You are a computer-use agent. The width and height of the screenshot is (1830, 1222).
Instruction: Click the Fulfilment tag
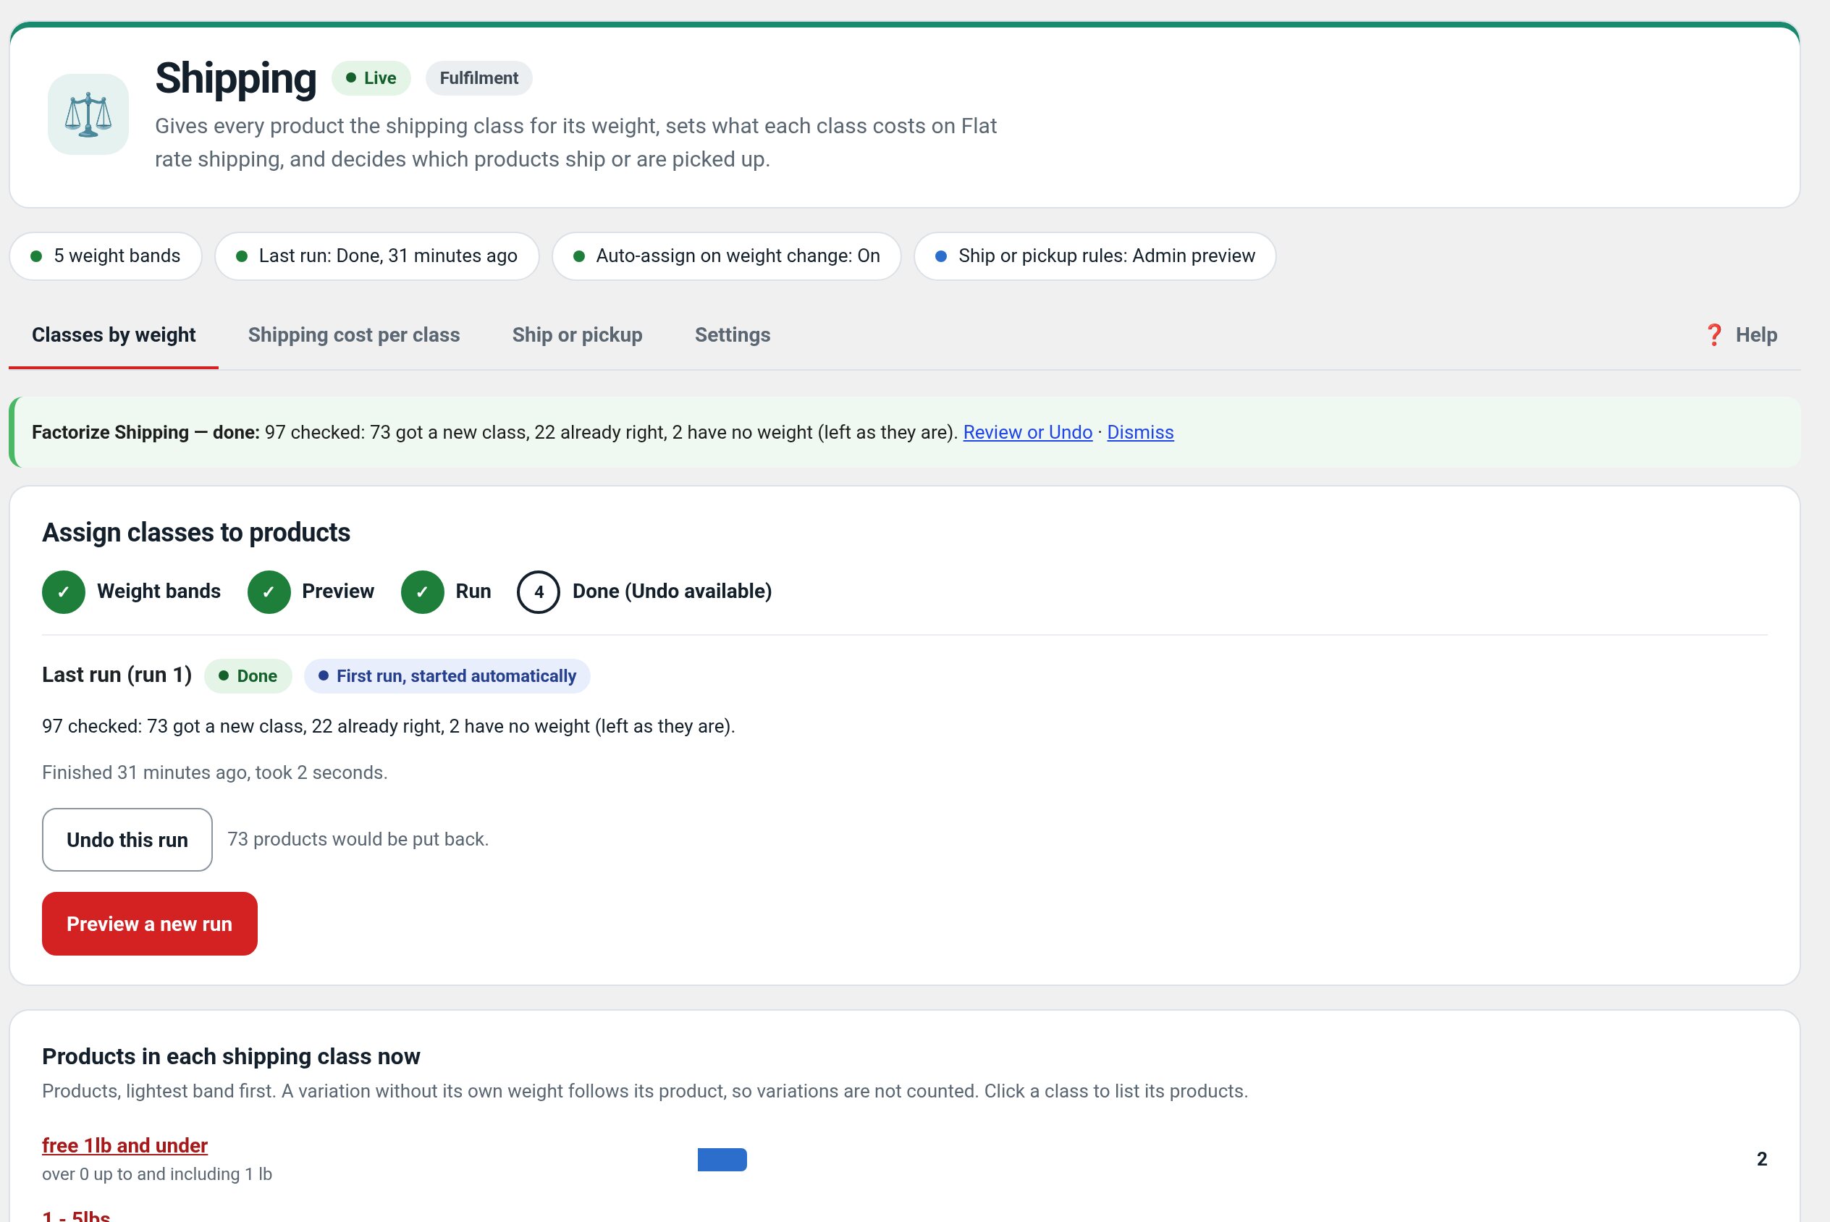click(479, 78)
